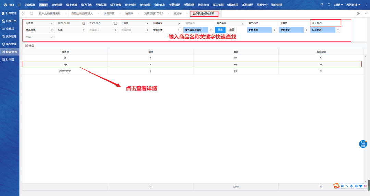Open the 商品品牌 dropdown
Screen dimensions: 370x196
pyautogui.click(x=52, y=30)
